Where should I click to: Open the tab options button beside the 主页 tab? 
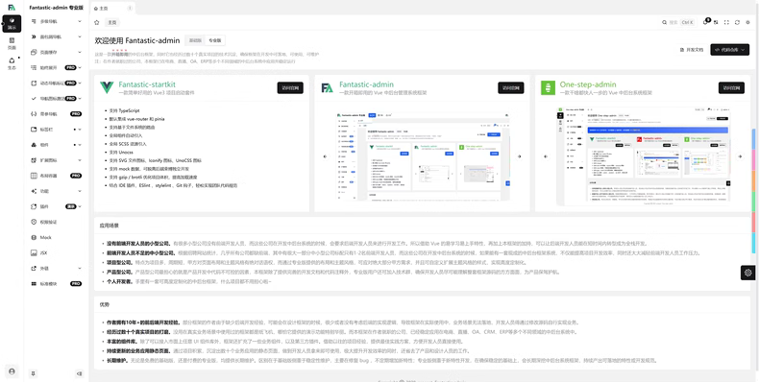click(130, 9)
